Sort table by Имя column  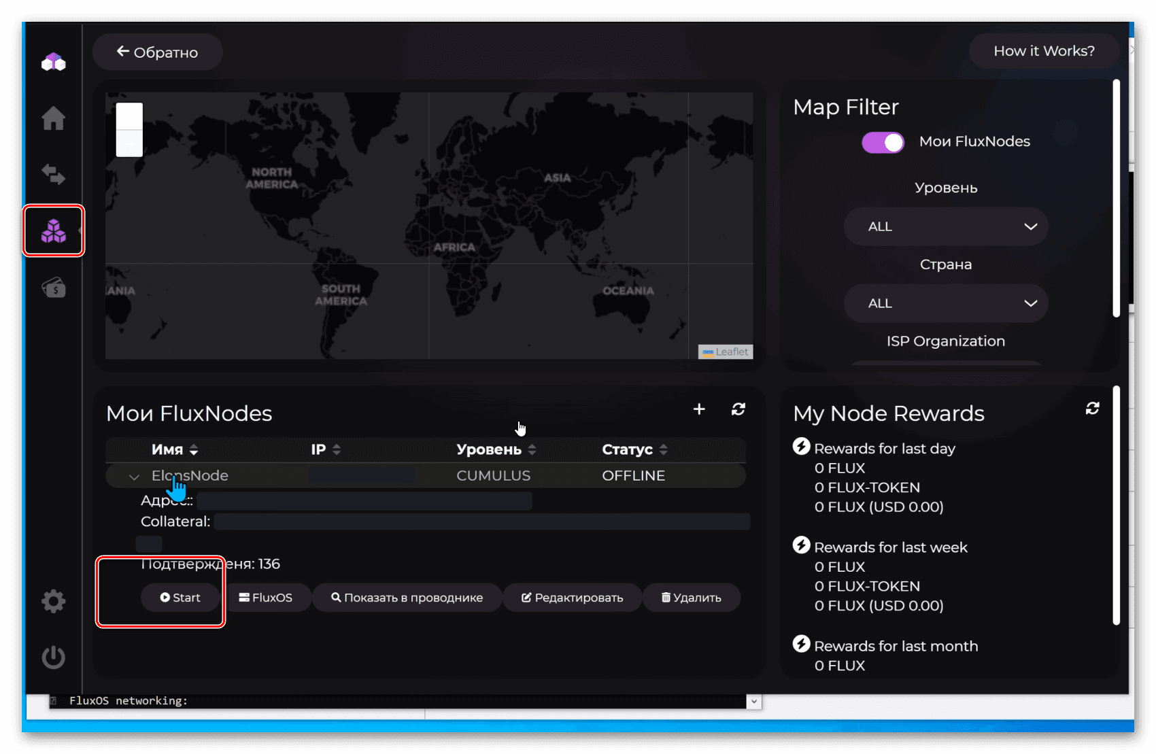(175, 449)
